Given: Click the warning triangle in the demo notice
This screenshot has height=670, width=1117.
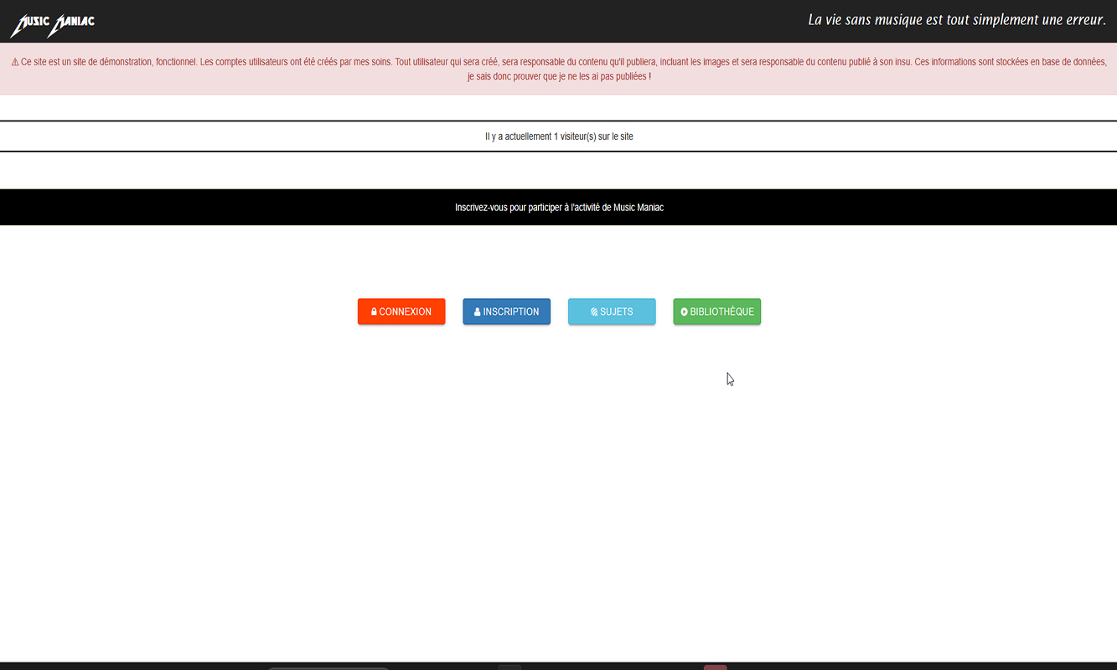Looking at the screenshot, I should click(15, 63).
